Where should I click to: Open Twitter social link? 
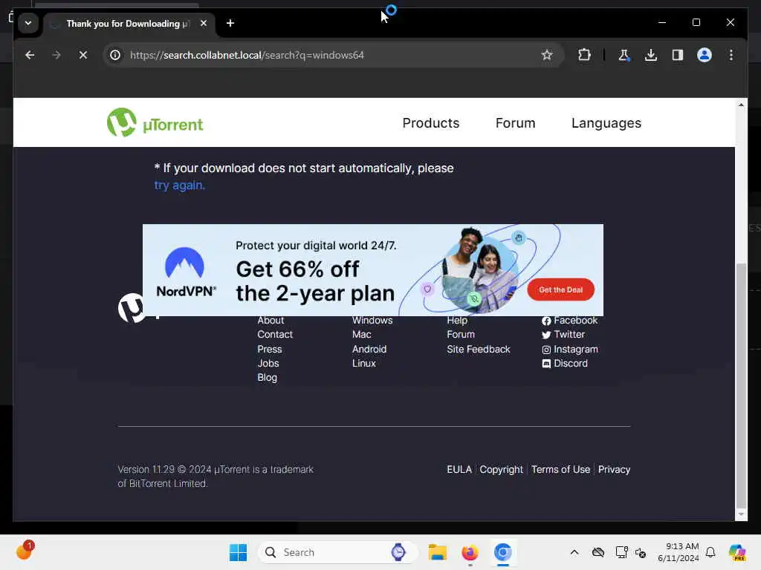563,335
